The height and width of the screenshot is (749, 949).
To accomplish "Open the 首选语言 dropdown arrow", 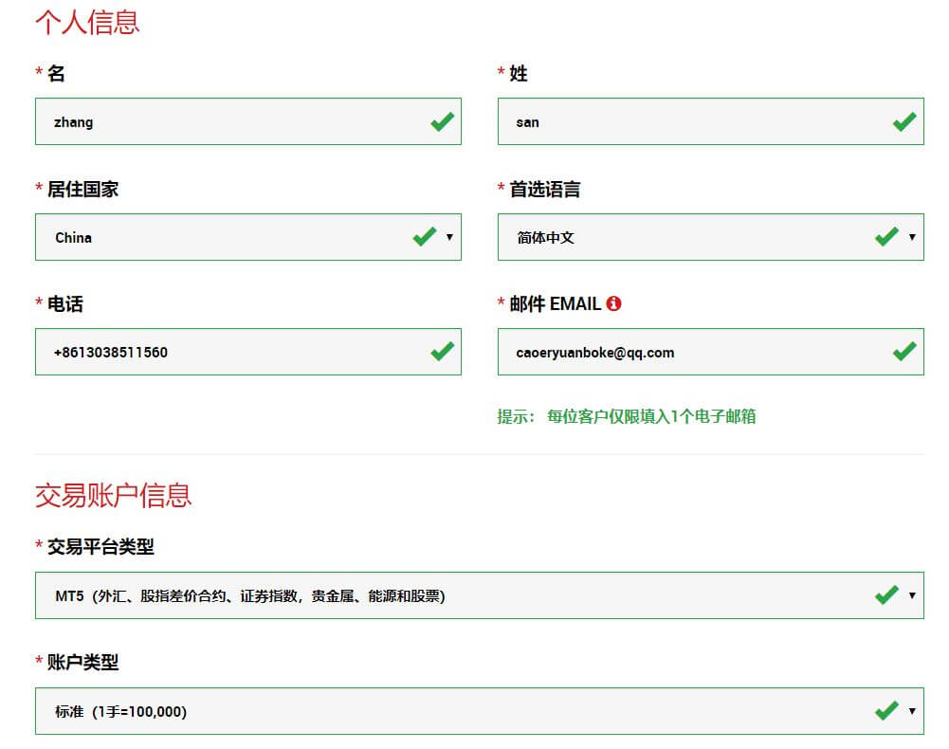I will point(911,237).
